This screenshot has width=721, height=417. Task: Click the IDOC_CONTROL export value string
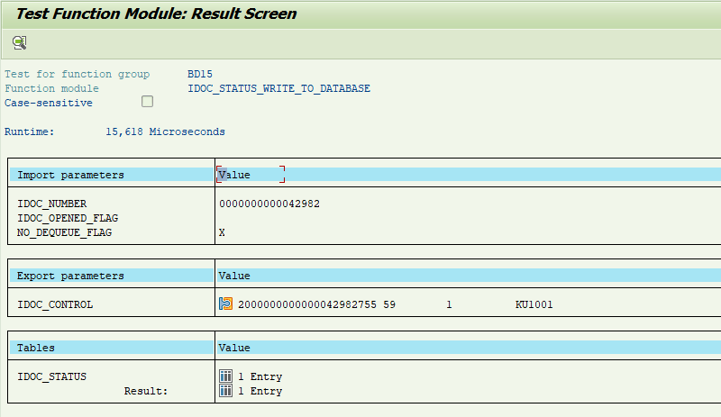click(395, 304)
